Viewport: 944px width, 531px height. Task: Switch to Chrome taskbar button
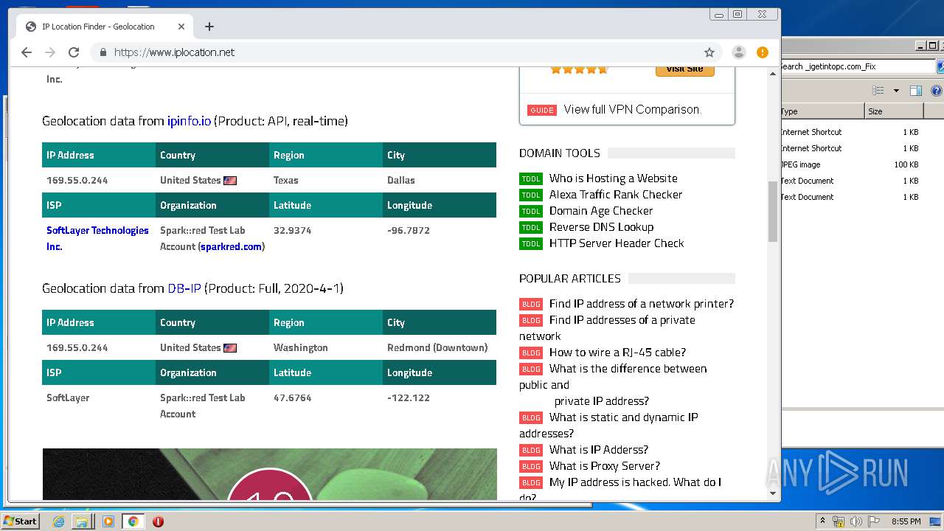[x=133, y=521]
